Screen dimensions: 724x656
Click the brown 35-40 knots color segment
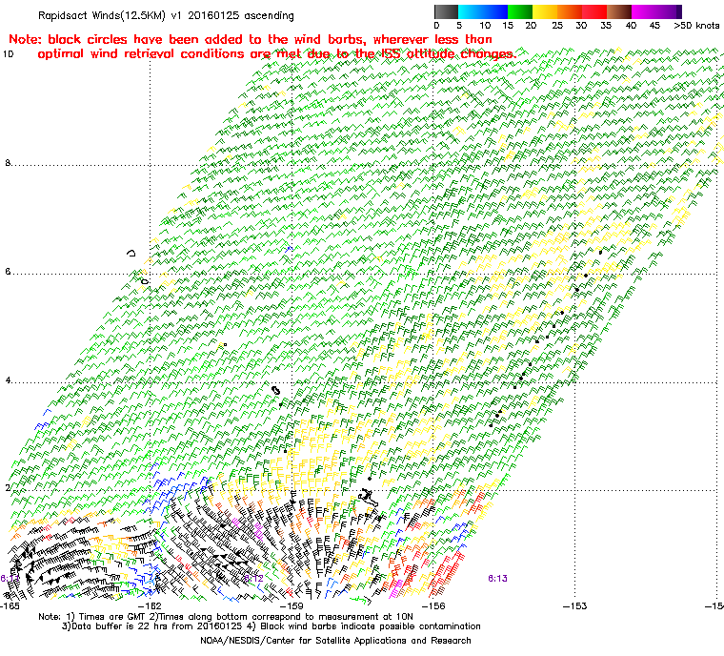(619, 11)
